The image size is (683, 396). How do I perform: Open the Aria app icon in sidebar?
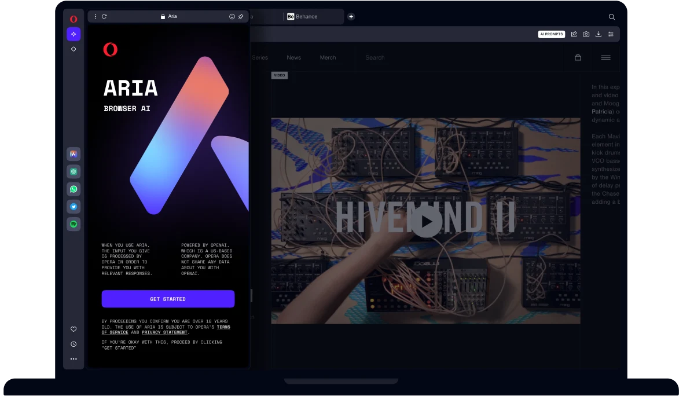(74, 154)
